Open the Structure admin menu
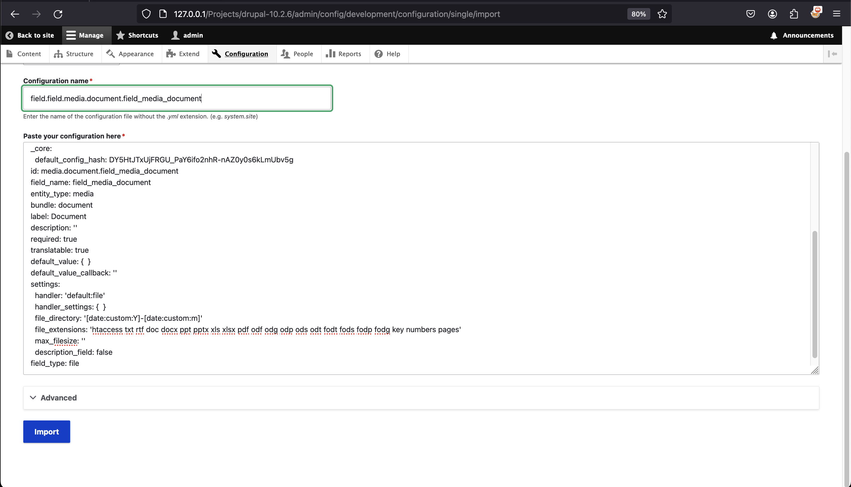Image resolution: width=851 pixels, height=487 pixels. pos(74,54)
